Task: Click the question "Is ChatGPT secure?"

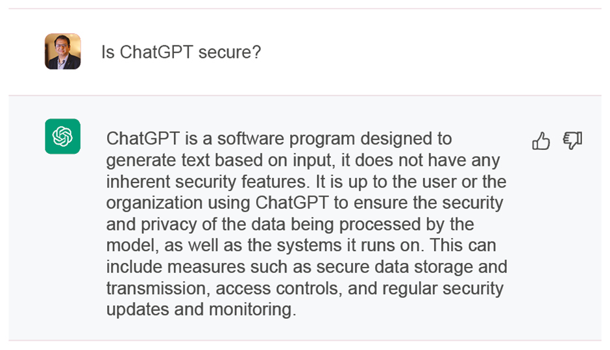Action: (180, 52)
